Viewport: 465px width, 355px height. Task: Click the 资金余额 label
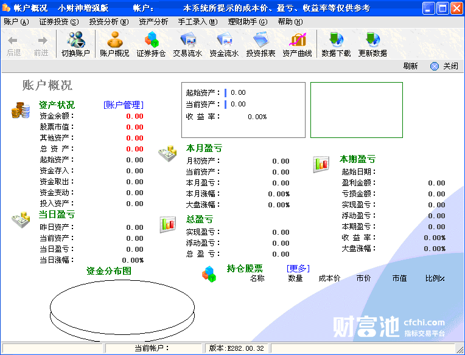[57, 115]
